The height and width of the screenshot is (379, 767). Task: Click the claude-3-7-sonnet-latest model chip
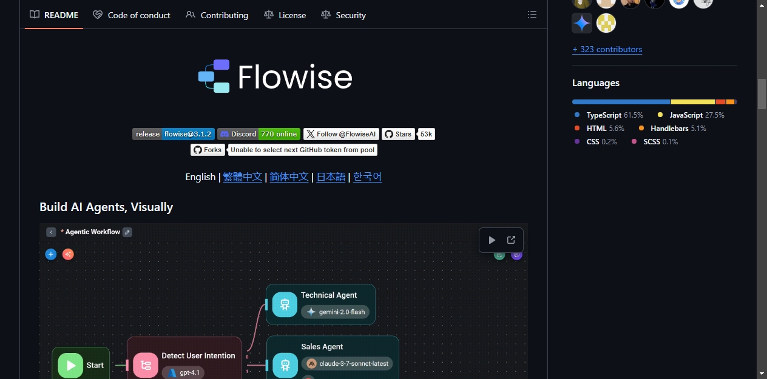tap(347, 363)
